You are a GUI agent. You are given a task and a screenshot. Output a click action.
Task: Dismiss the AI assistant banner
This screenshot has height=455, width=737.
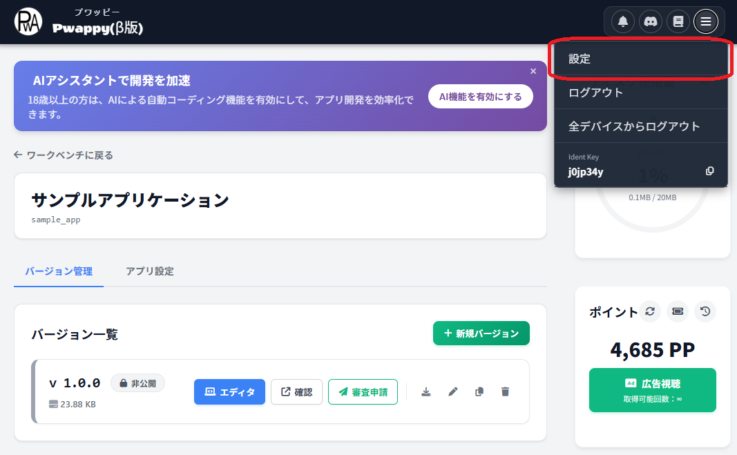coord(533,71)
